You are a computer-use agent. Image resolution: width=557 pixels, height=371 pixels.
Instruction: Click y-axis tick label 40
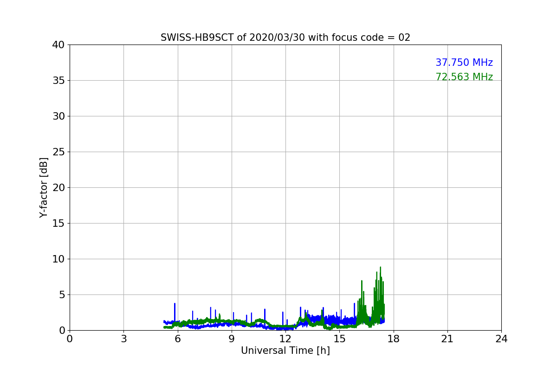click(x=58, y=45)
